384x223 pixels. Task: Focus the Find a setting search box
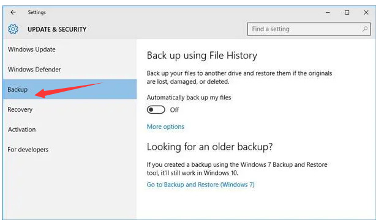(x=309, y=29)
